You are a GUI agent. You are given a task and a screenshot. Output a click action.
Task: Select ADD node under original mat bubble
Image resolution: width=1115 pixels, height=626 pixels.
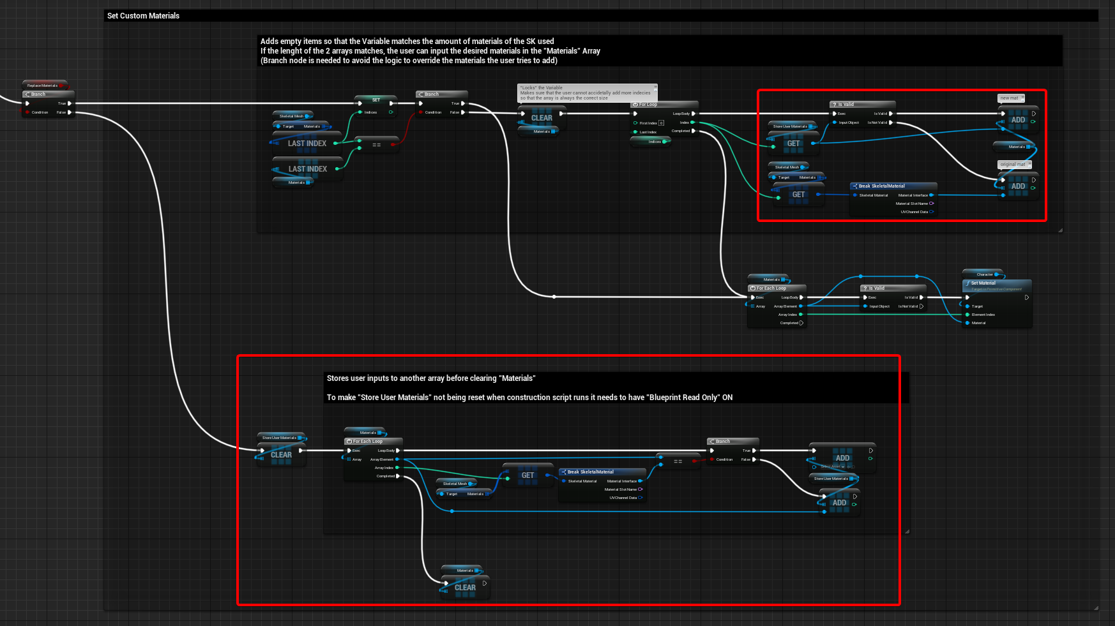click(x=1018, y=186)
